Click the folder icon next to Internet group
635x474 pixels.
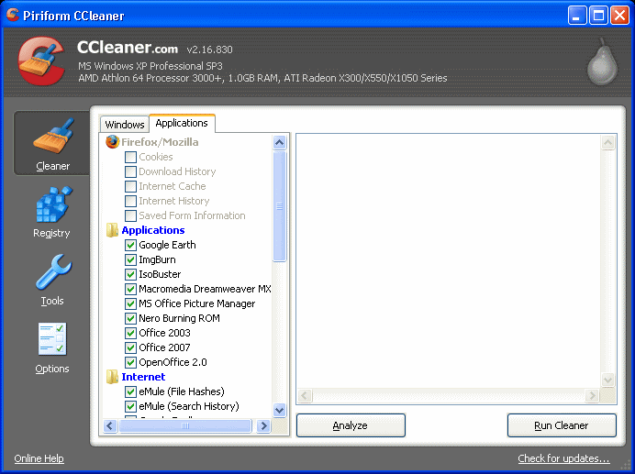[112, 377]
